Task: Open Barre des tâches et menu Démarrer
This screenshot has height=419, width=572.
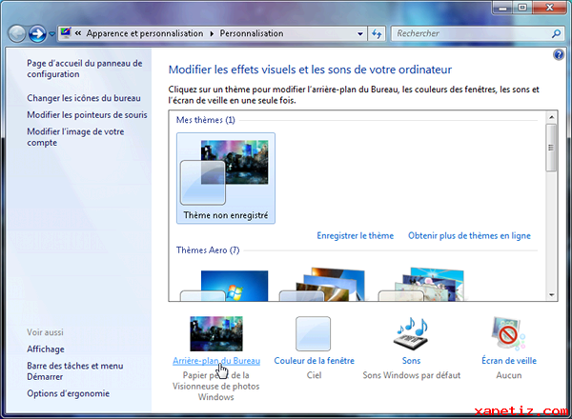Action: click(x=74, y=370)
